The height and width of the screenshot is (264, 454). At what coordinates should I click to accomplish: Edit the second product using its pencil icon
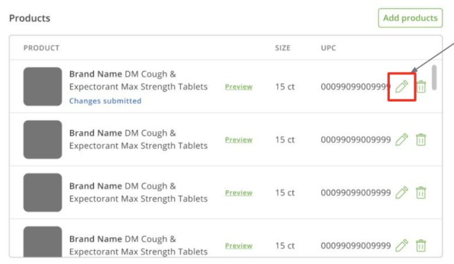[x=401, y=140]
